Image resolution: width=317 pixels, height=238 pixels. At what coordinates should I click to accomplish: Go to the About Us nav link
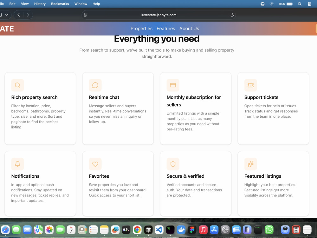pyautogui.click(x=189, y=29)
